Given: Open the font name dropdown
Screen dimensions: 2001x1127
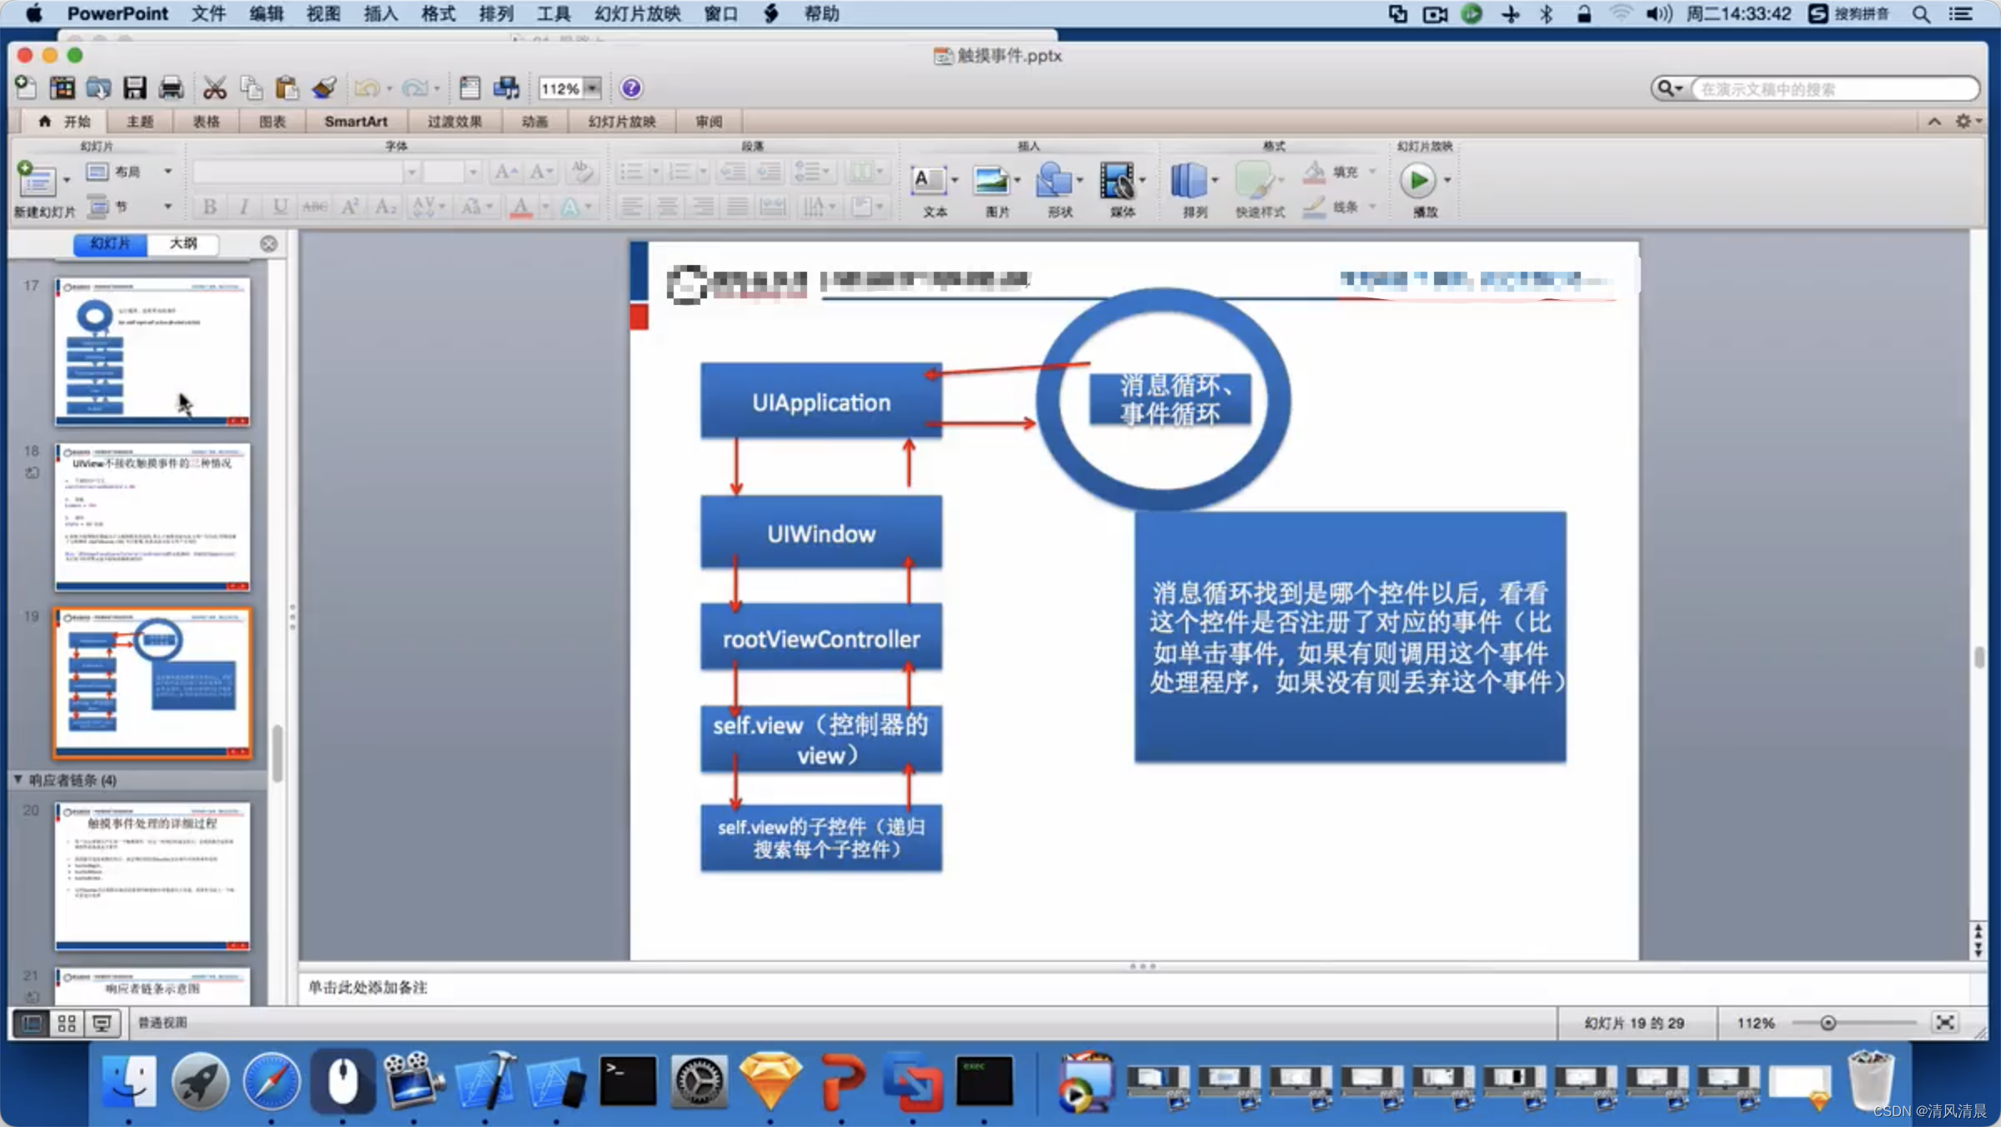Looking at the screenshot, I should point(412,172).
